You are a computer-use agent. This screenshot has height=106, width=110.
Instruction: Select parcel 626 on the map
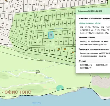[x=52, y=51]
